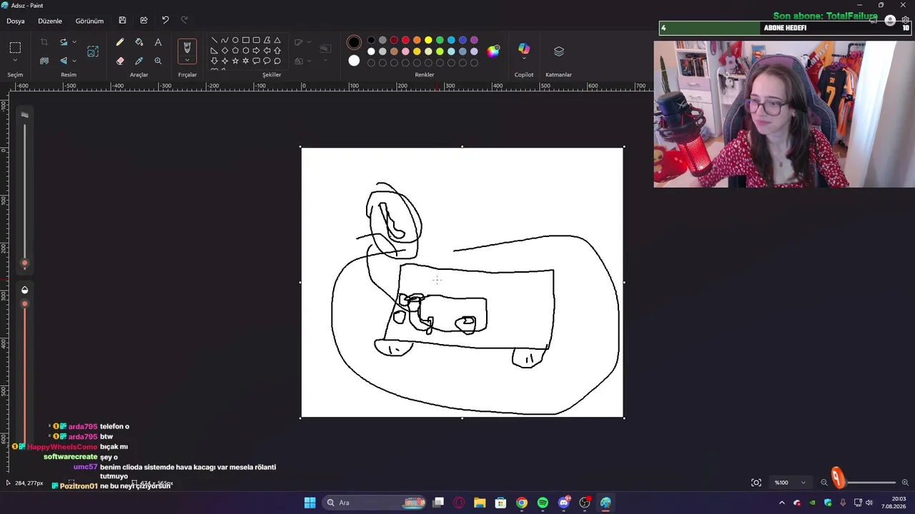Expand the Flip options dropdown arrow
Viewport: 915px width, 514px height.
[74, 61]
